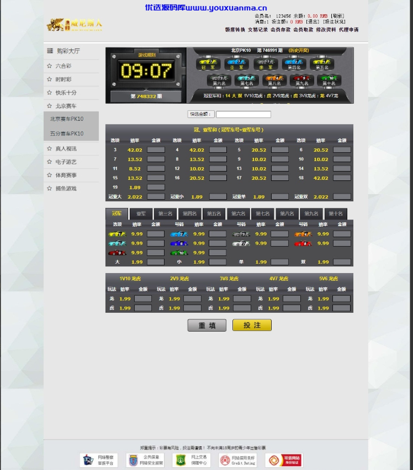Screen dimensions: 413x470
Task: Select cyan car number 5 in betting table
Action: tap(117, 243)
